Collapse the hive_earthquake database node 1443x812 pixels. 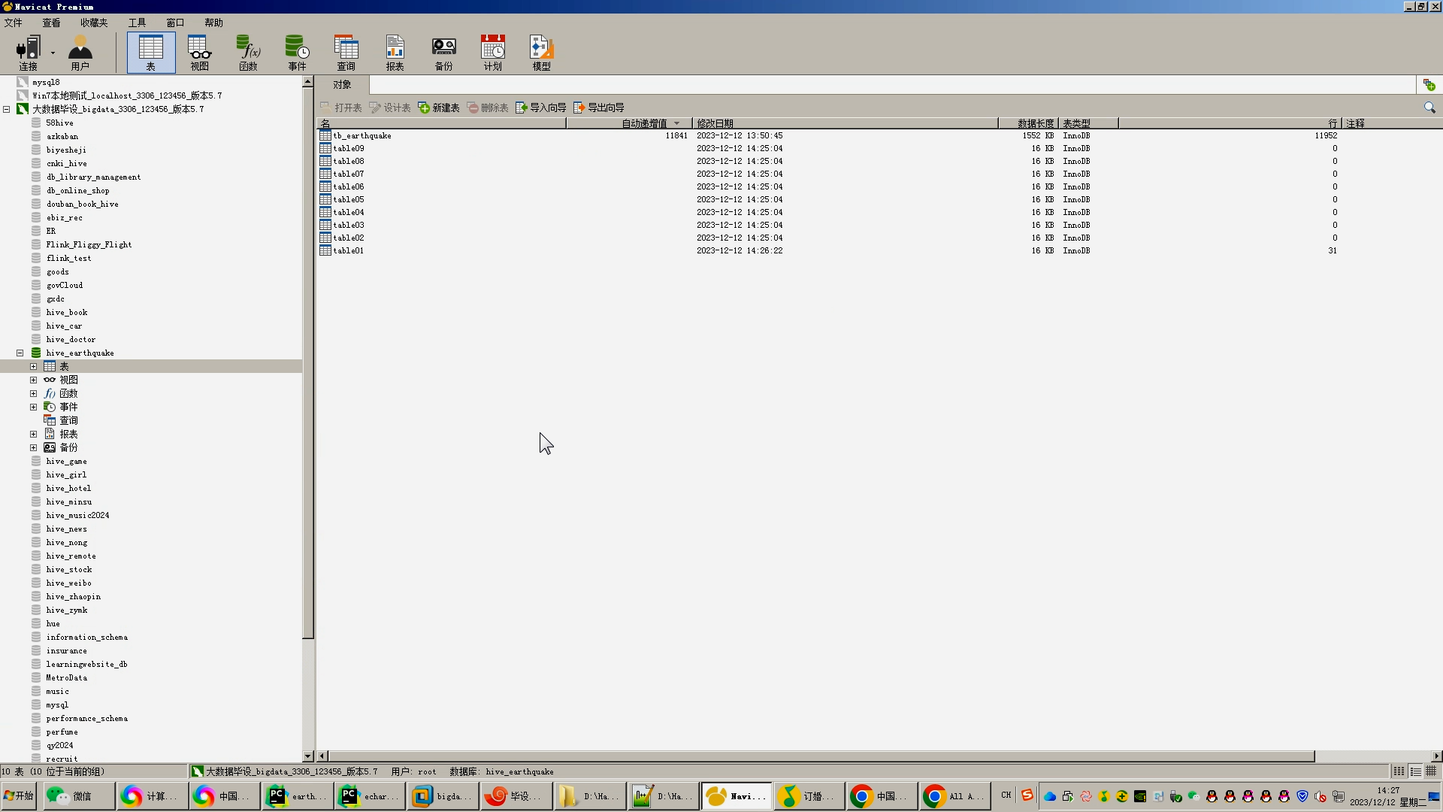coord(20,353)
